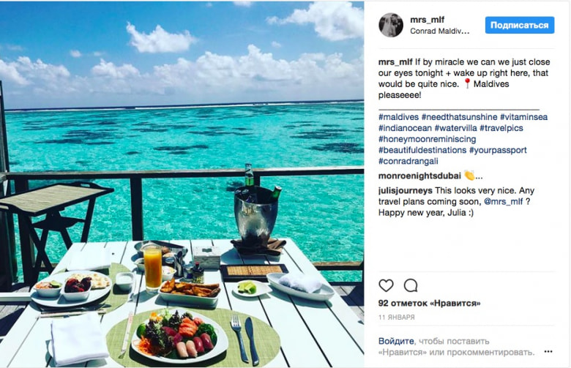571x368 pixels.
Task: Open the #indianocean hashtag
Action: 405,128
